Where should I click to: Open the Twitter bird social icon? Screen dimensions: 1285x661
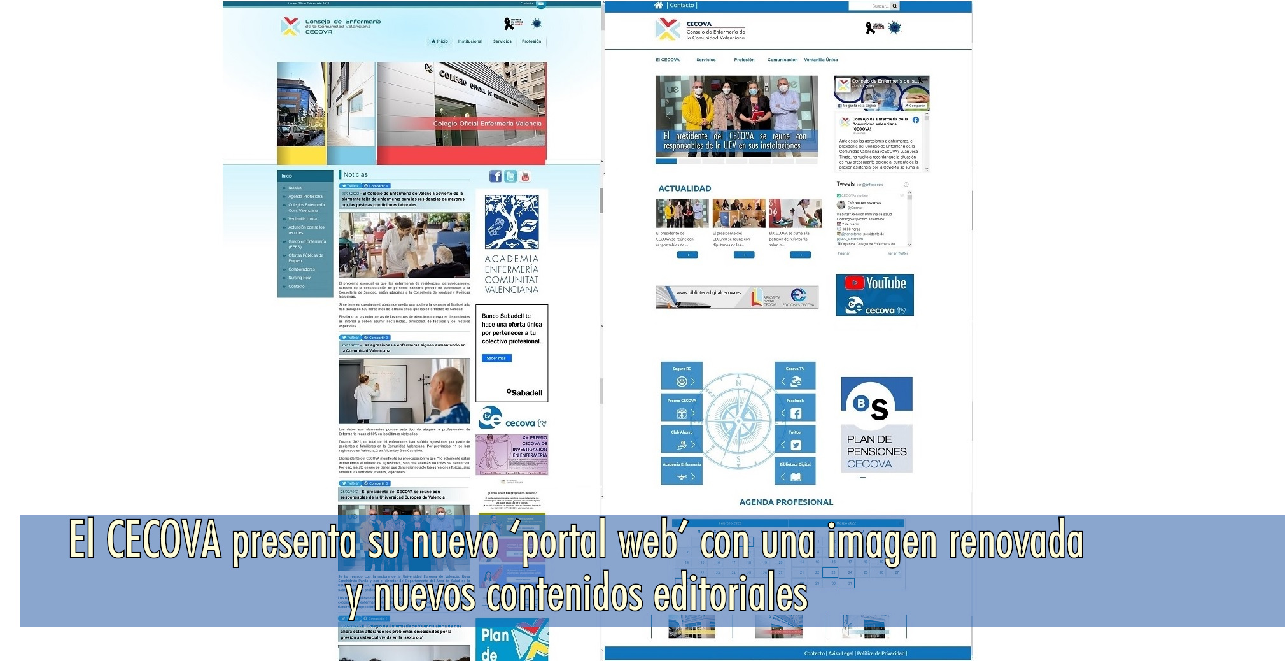point(510,176)
